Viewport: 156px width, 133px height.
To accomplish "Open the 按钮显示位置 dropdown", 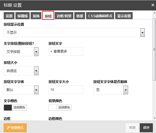I will coord(74,32).
